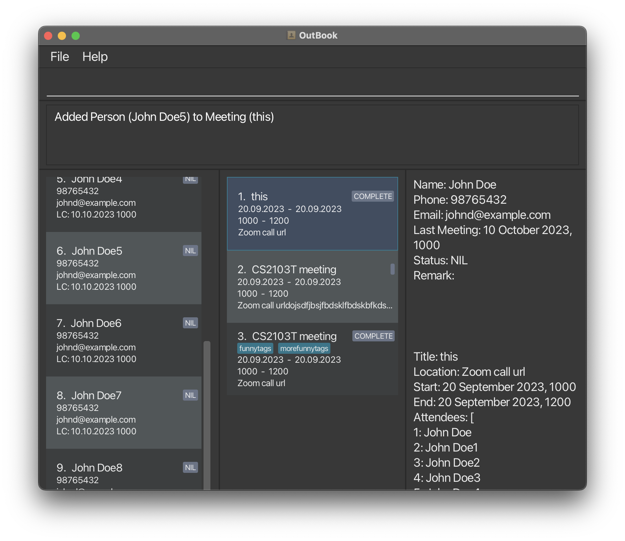Image resolution: width=625 pixels, height=541 pixels.
Task: Select contact card John Doe5
Action: (124, 268)
